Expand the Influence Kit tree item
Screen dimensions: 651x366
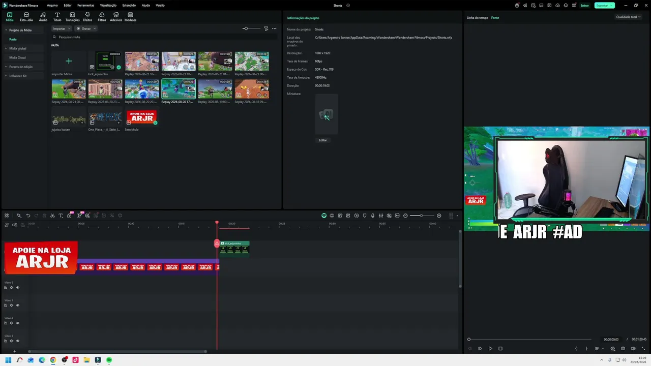(x=6, y=76)
